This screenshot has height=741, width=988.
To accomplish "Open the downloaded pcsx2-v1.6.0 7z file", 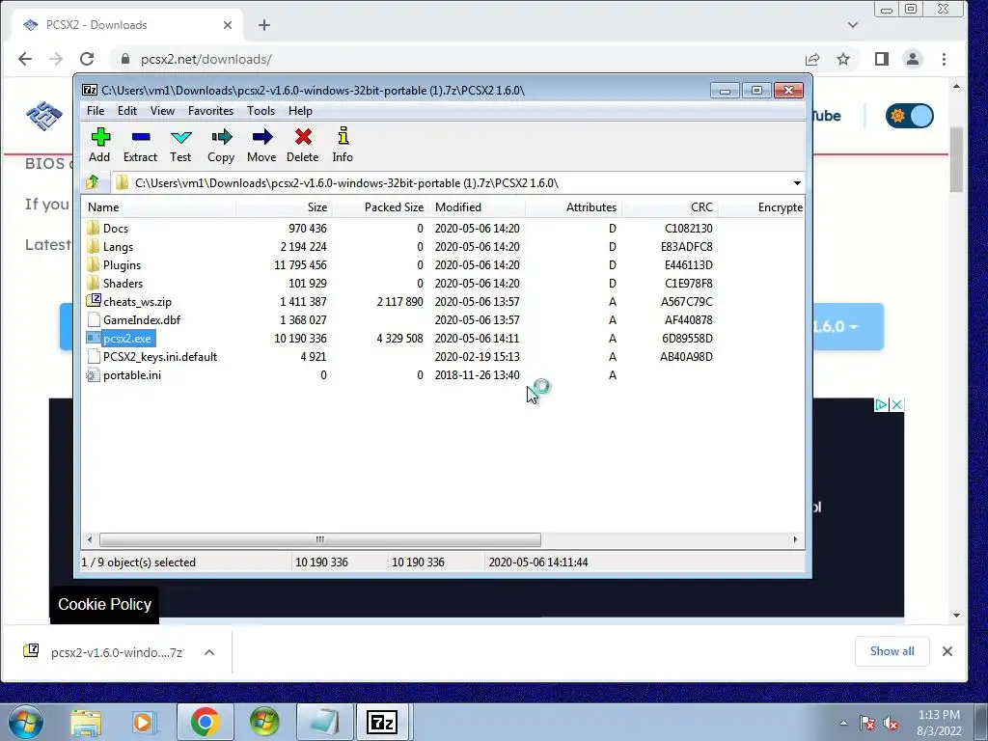I will 104,652.
